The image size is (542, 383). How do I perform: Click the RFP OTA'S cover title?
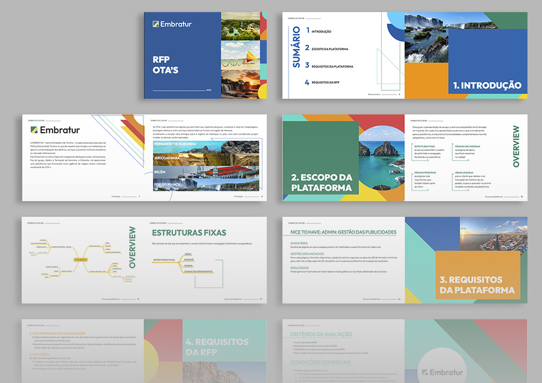tap(165, 66)
